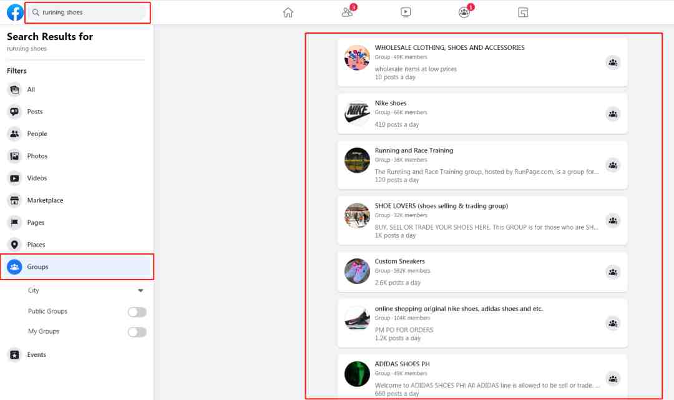Choose the Events filter
The width and height of the screenshot is (674, 400).
pyautogui.click(x=77, y=354)
